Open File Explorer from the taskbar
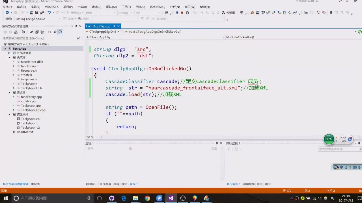This screenshot has width=362, height=203. [x=135, y=198]
